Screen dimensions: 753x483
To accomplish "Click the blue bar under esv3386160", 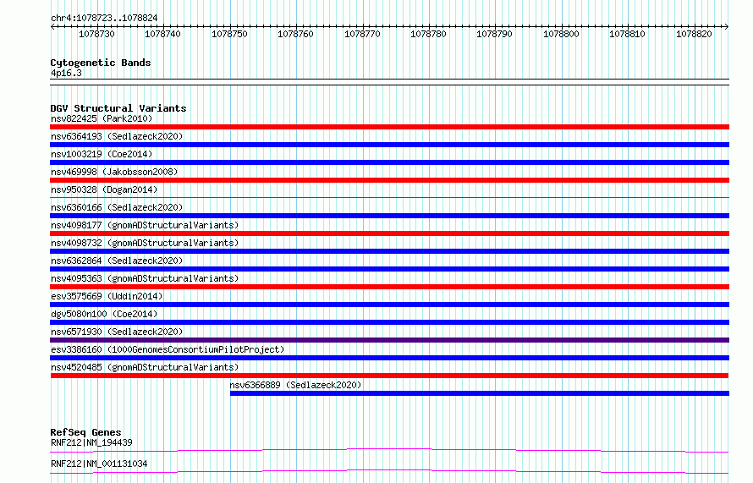I will (389, 358).
